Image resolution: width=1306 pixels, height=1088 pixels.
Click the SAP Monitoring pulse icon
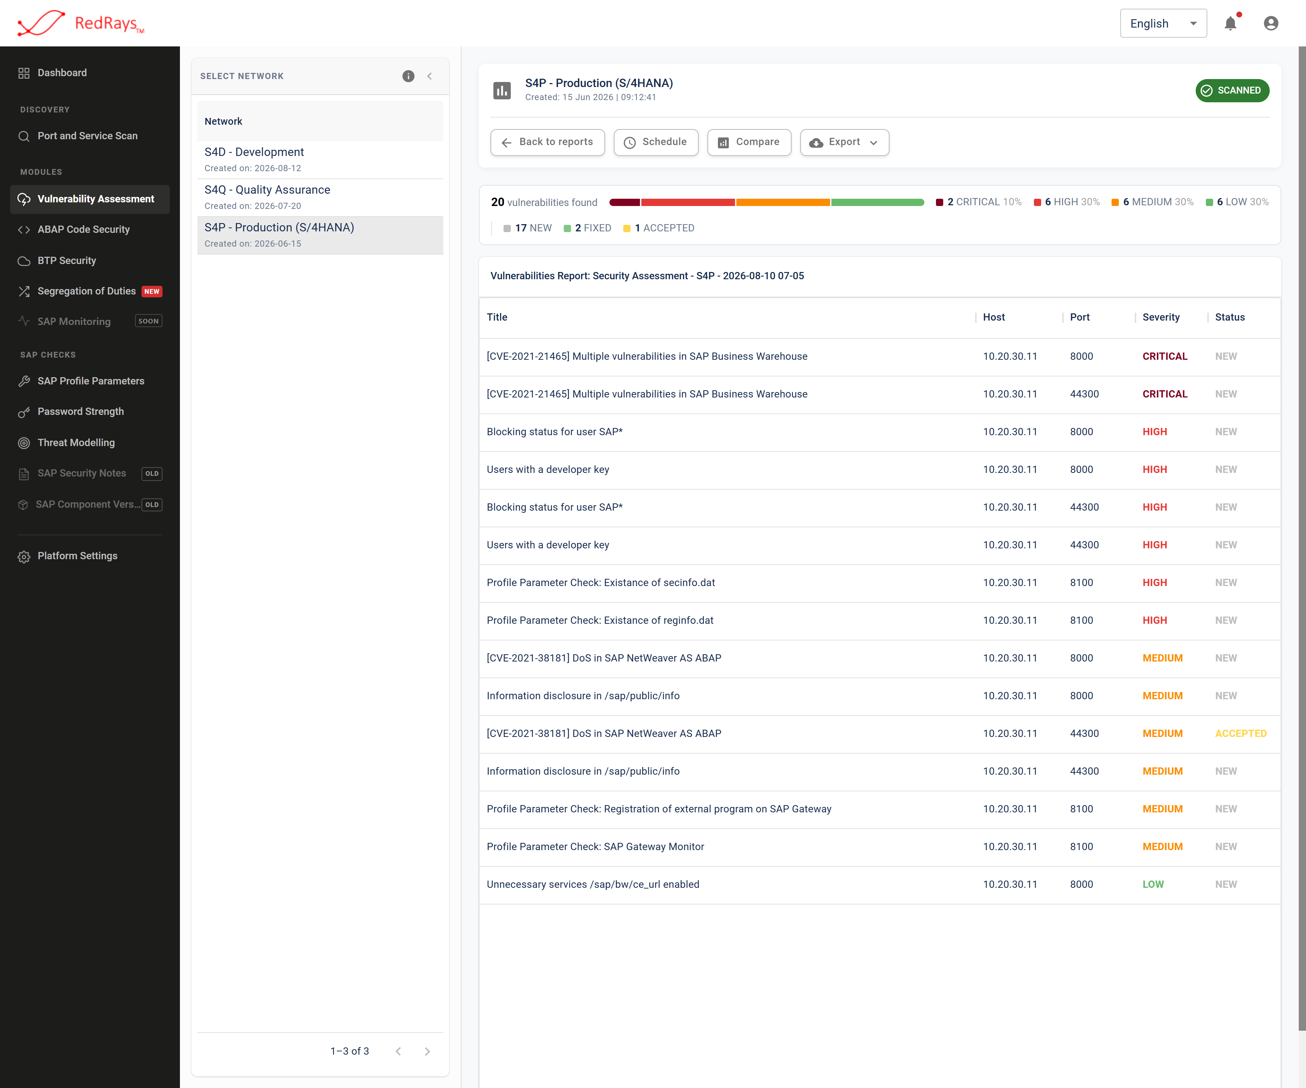(24, 321)
